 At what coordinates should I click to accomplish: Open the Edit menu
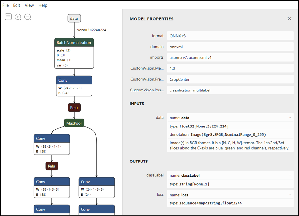click(x=17, y=5)
